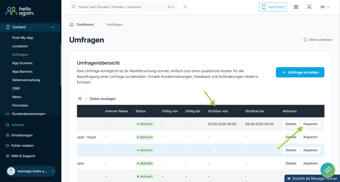Viewport: 340px width, 182px height.
Task: Go to Dashboard via breadcrumb
Action: [x=85, y=24]
